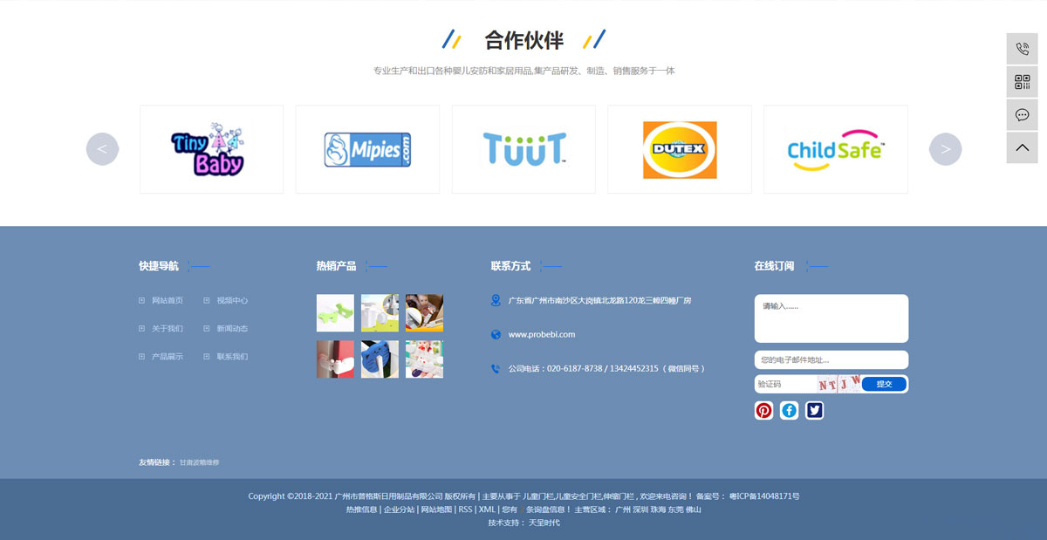Click the telephone icon beside 公司电话
Viewport: 1047px width, 540px height.
click(x=496, y=369)
